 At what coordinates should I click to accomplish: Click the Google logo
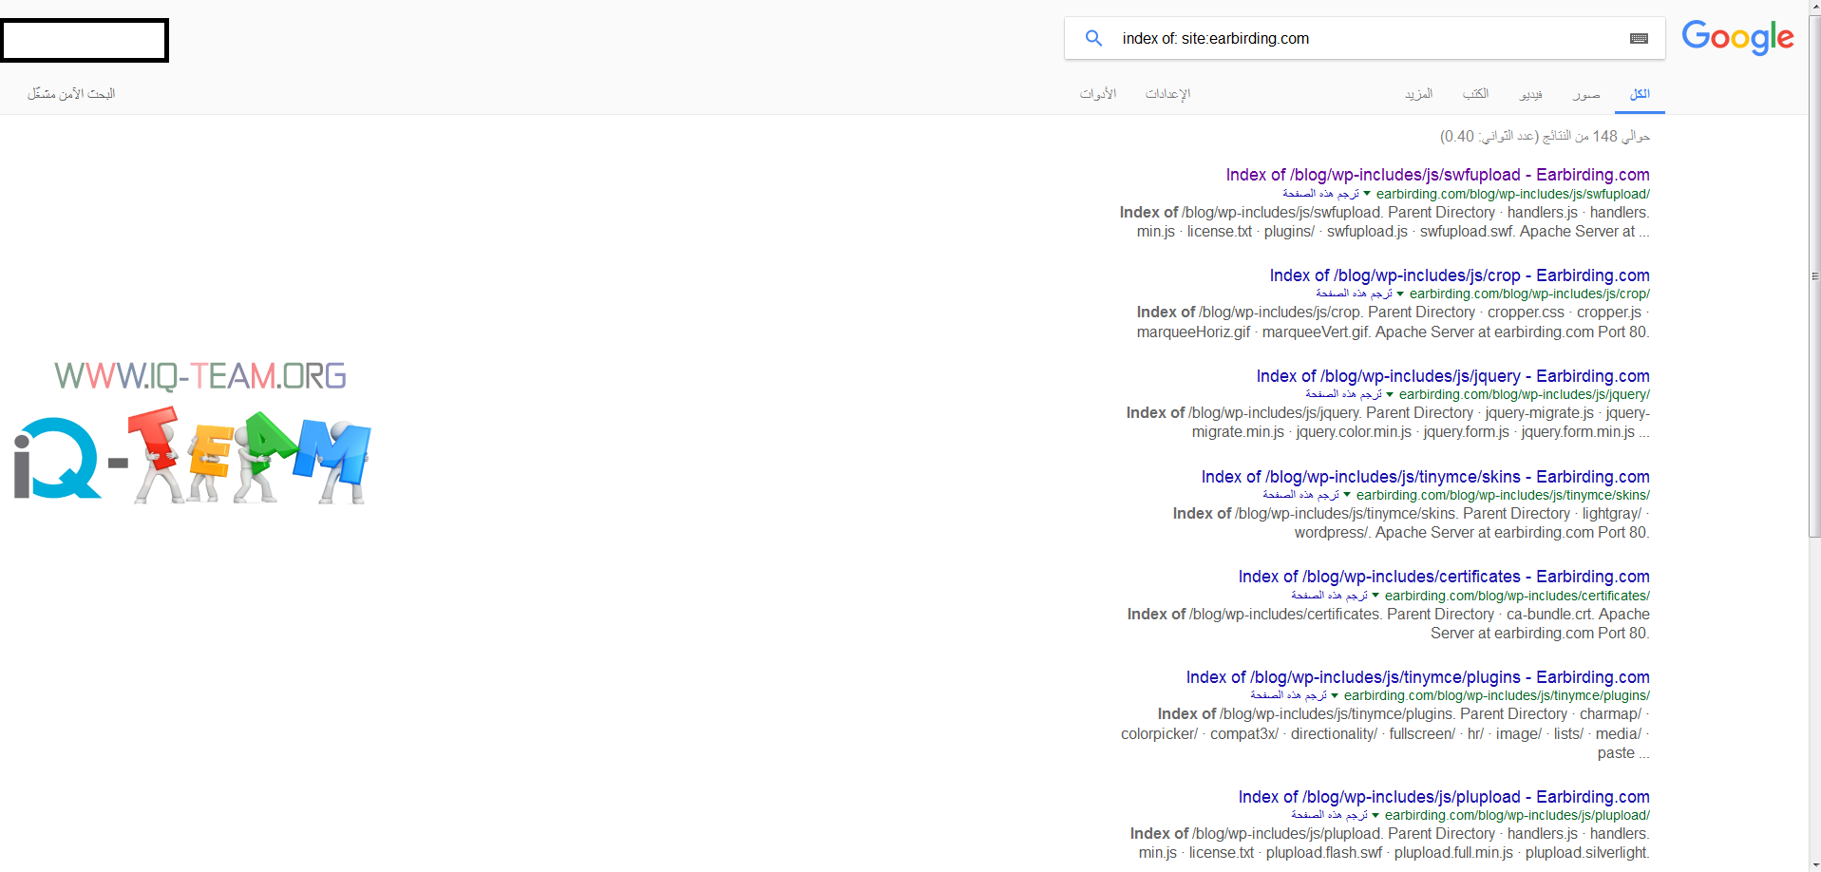[1737, 37]
